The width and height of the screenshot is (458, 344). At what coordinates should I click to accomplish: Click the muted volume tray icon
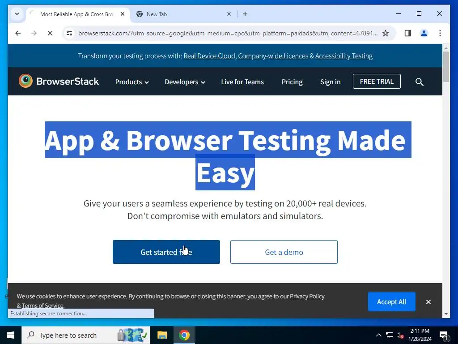(x=400, y=335)
